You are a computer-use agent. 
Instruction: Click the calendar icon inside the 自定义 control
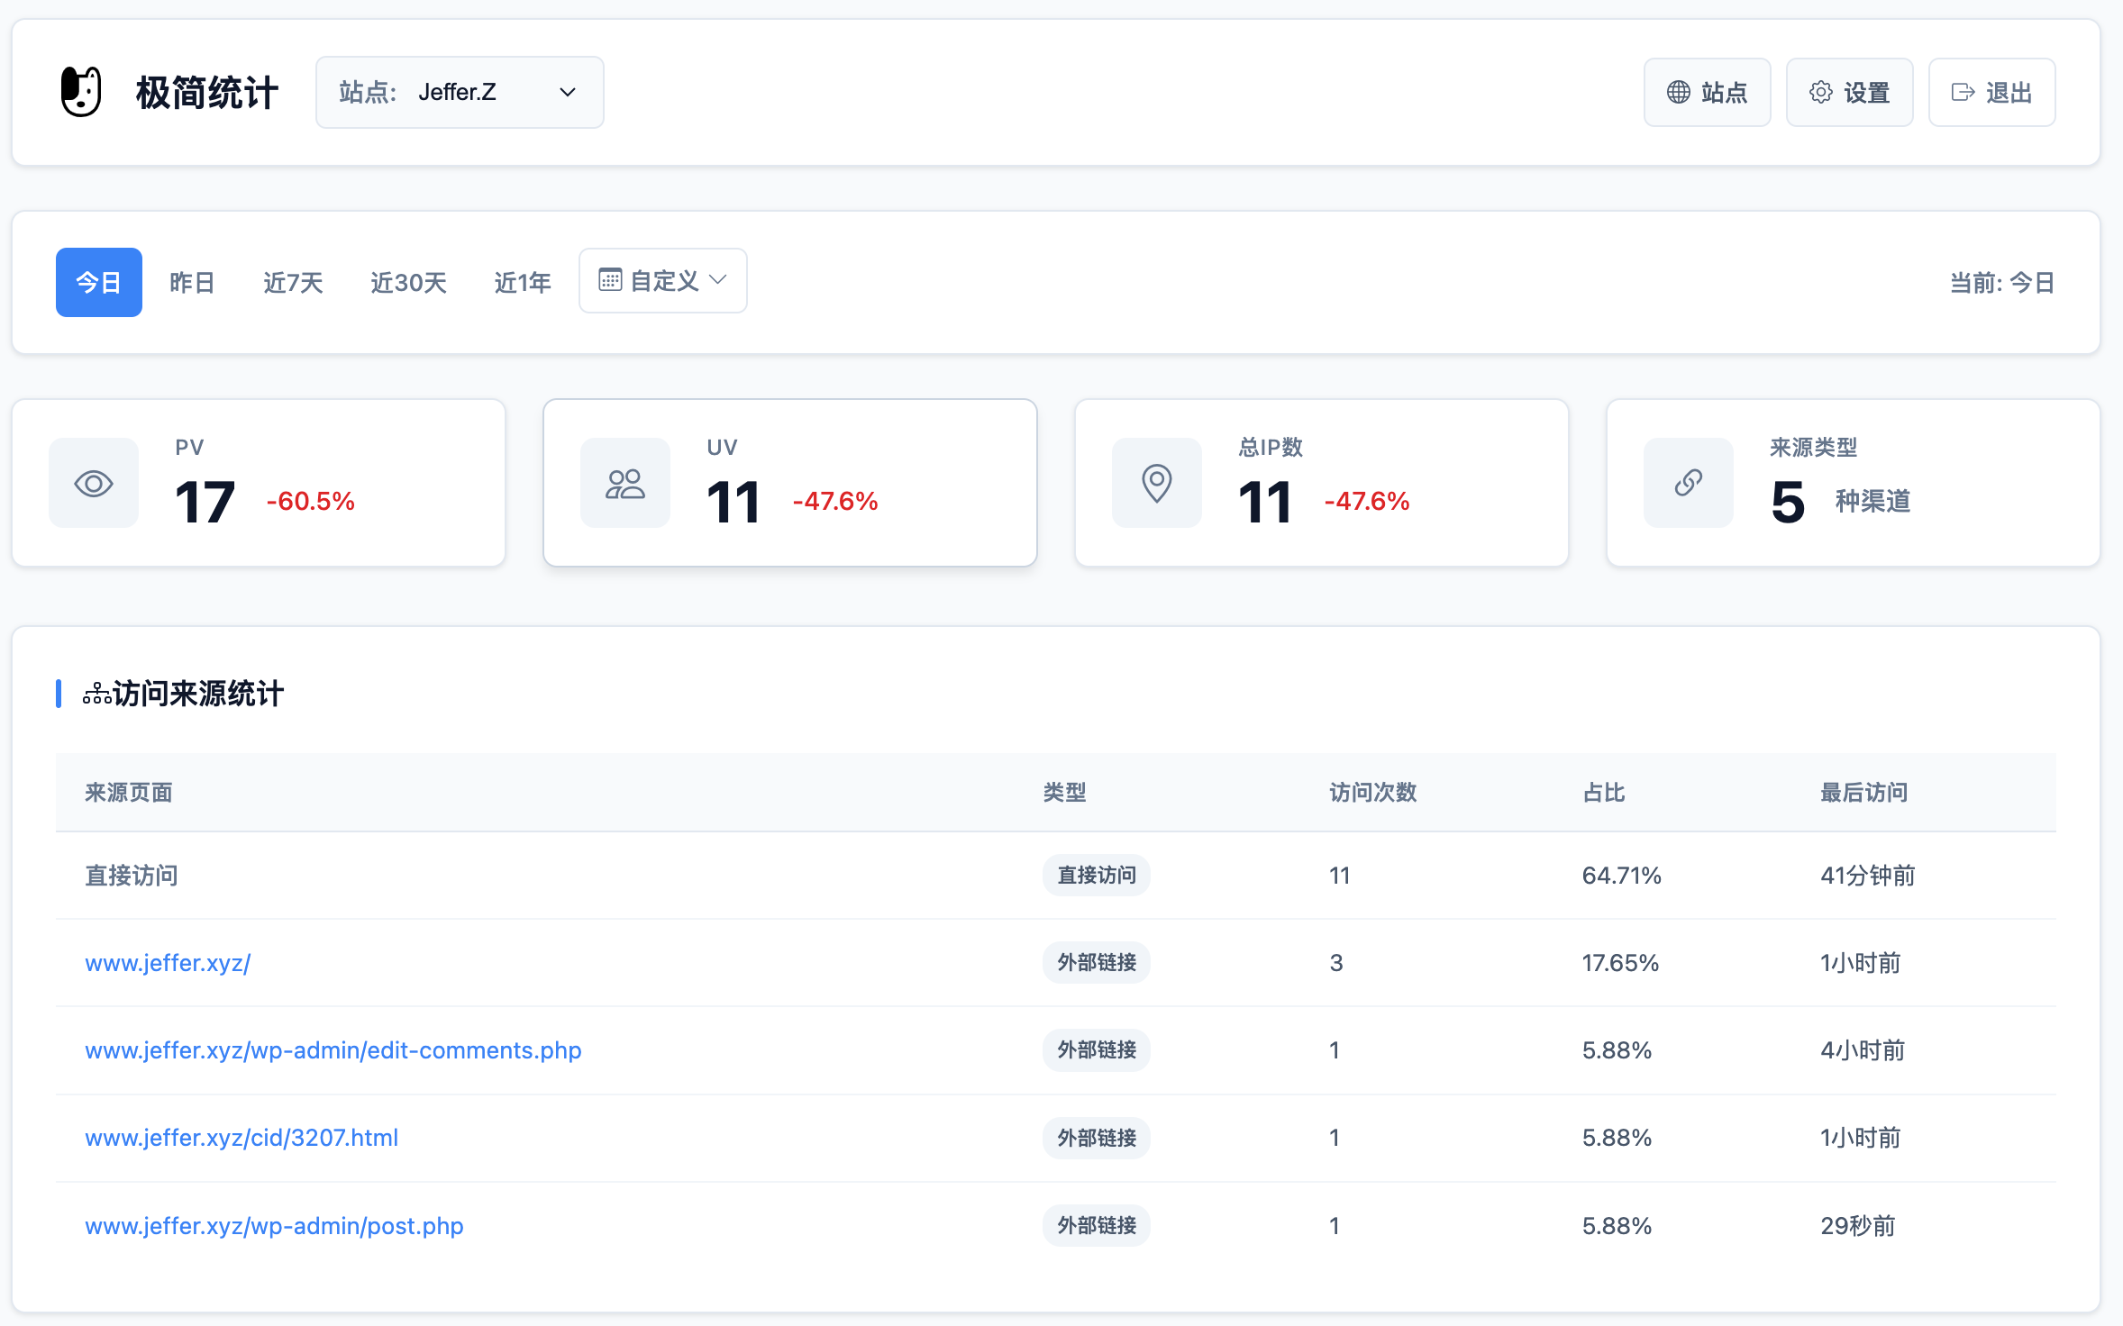(612, 280)
